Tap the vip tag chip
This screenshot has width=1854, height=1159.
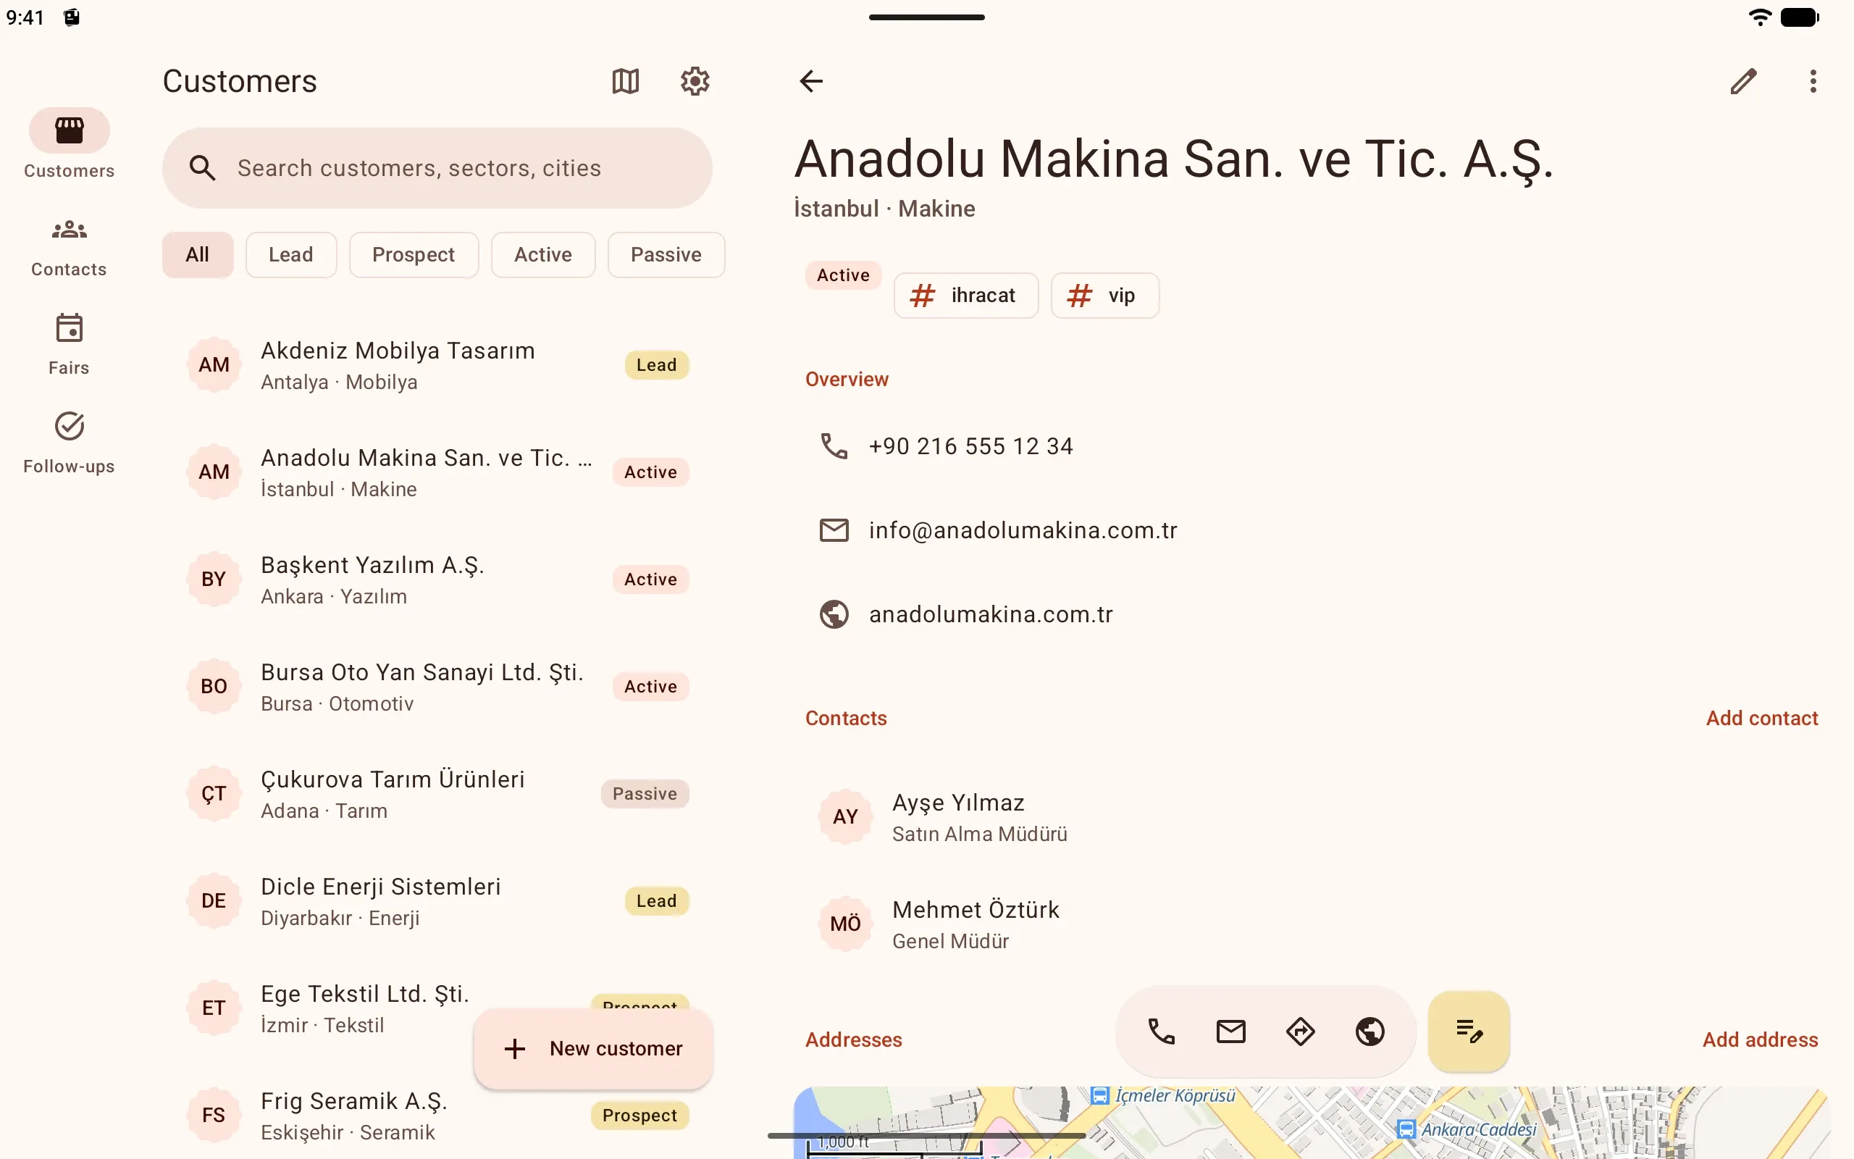point(1104,295)
